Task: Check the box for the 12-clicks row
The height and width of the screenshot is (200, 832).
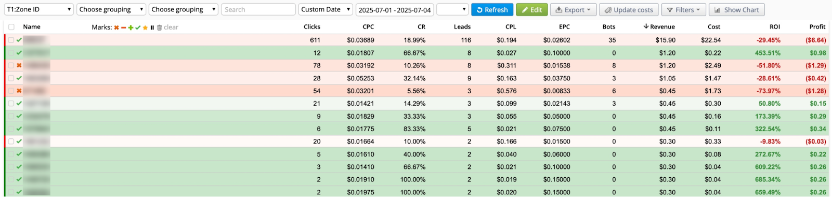Action: coord(11,53)
